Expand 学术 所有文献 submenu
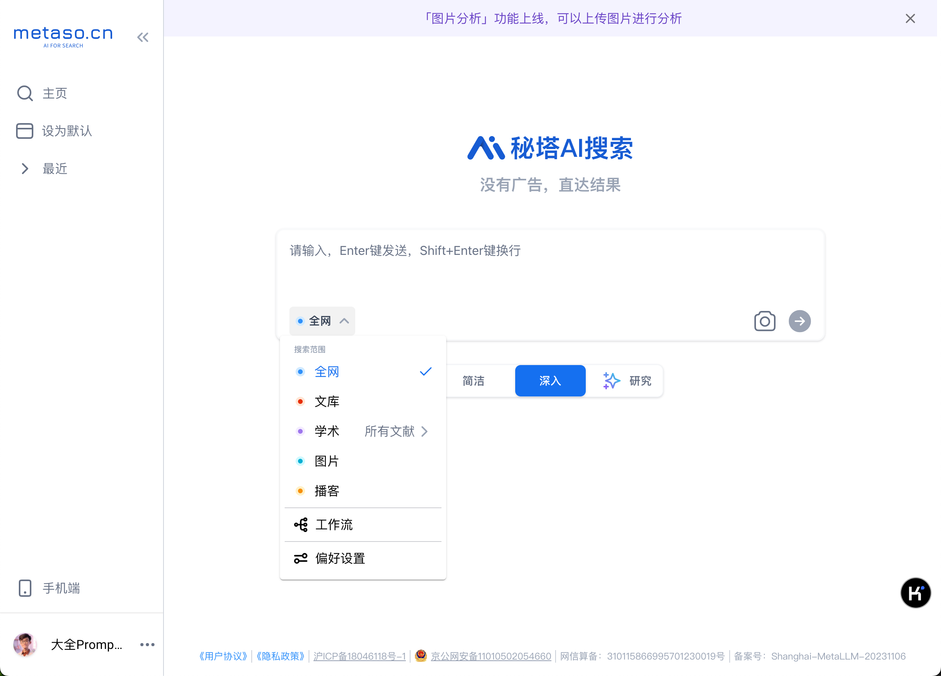Image resolution: width=941 pixels, height=676 pixels. 396,431
